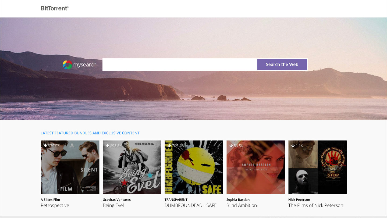Open Sophia Bastian Blind Ambition cover thumbnail

point(256,167)
